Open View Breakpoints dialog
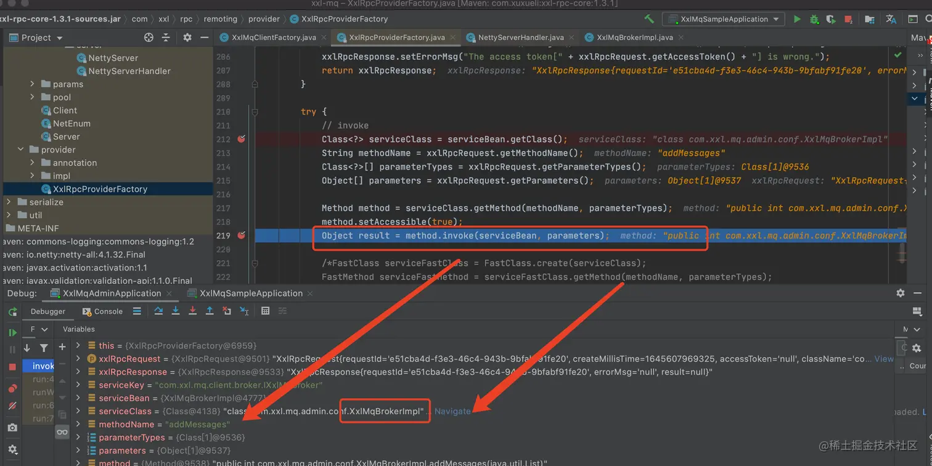Viewport: 932px width, 466px height. click(x=12, y=388)
